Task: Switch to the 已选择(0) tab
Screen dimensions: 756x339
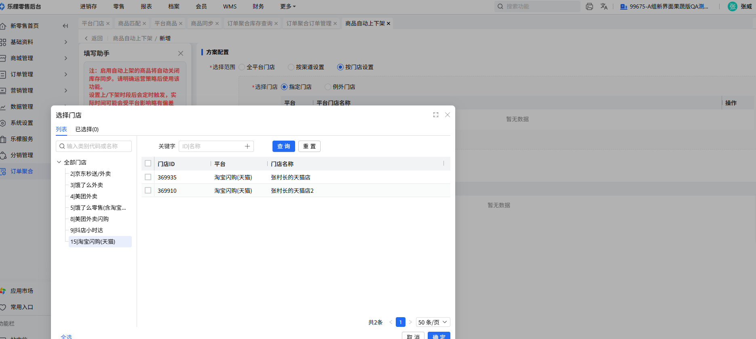Action: 87,129
